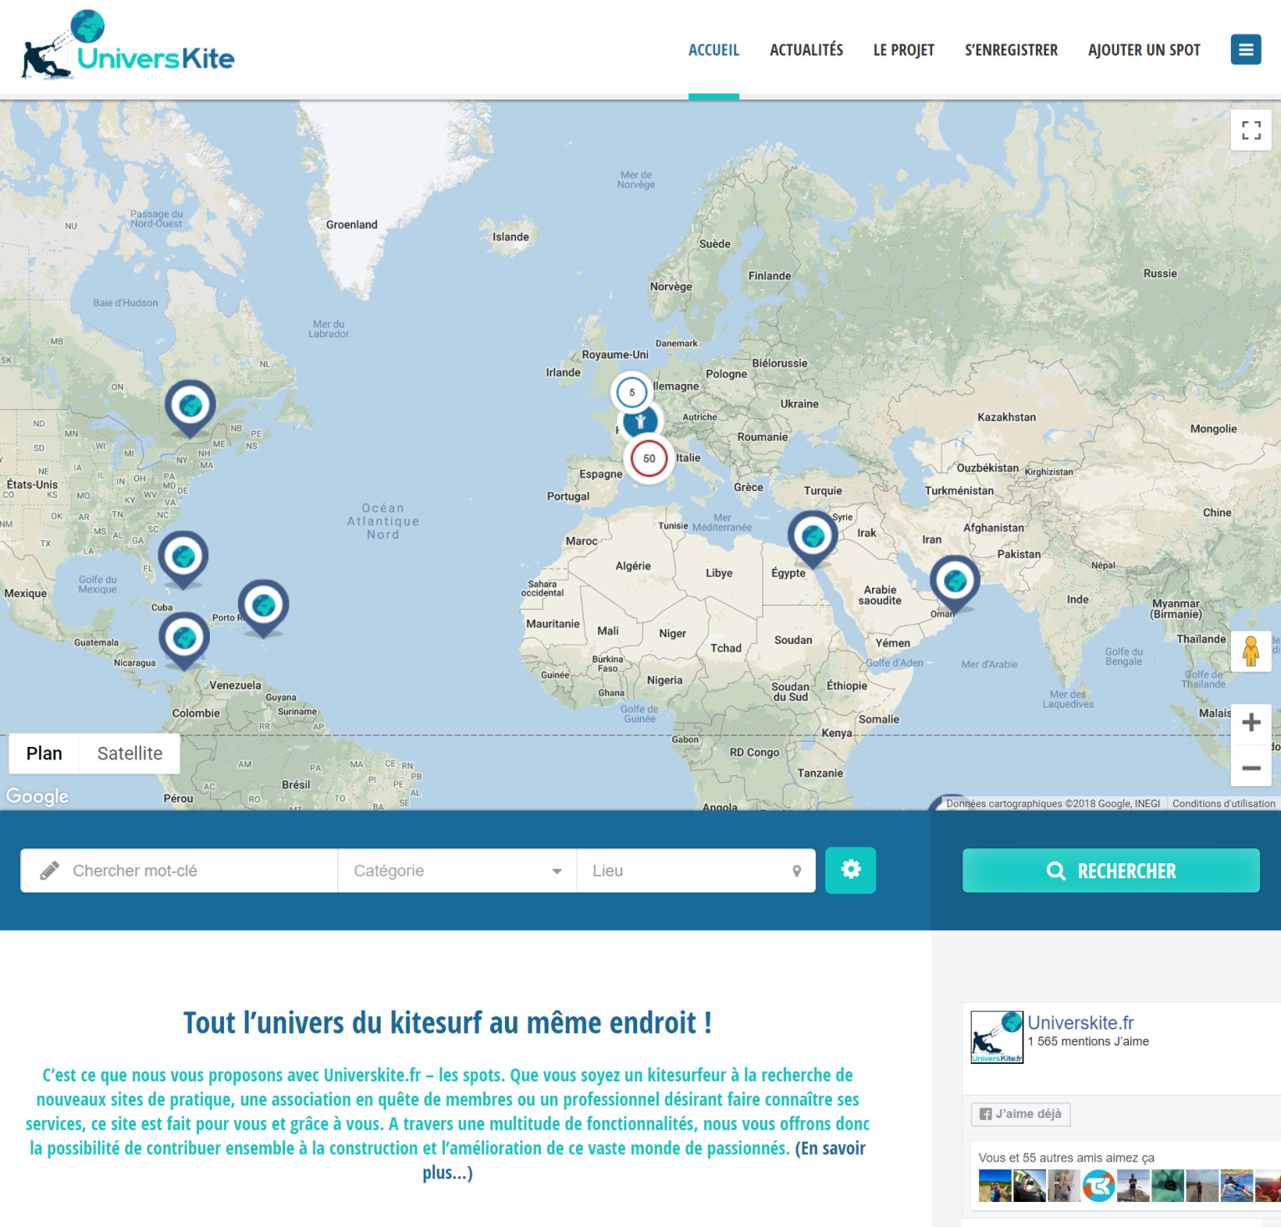Follow the Universkite.fr Facebook page link
1281x1227 pixels.
tap(1082, 1022)
